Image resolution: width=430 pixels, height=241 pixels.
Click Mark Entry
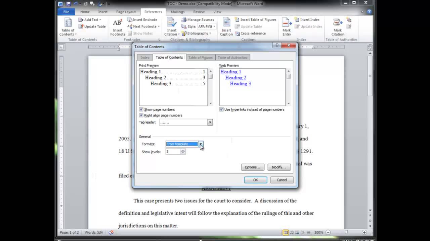pyautogui.click(x=287, y=27)
